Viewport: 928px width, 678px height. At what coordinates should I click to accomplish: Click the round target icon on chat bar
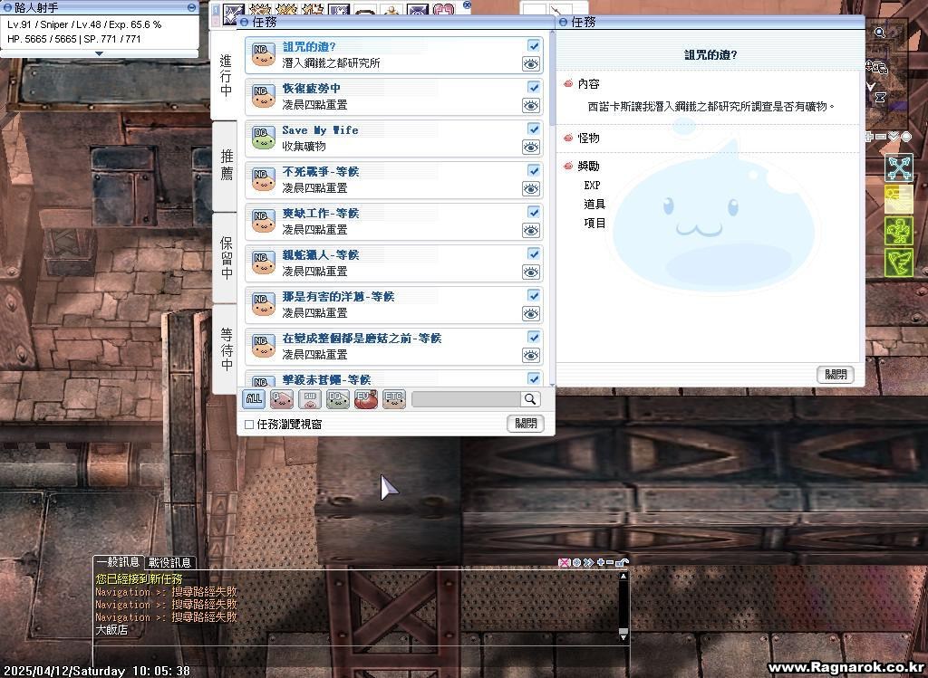[x=577, y=562]
